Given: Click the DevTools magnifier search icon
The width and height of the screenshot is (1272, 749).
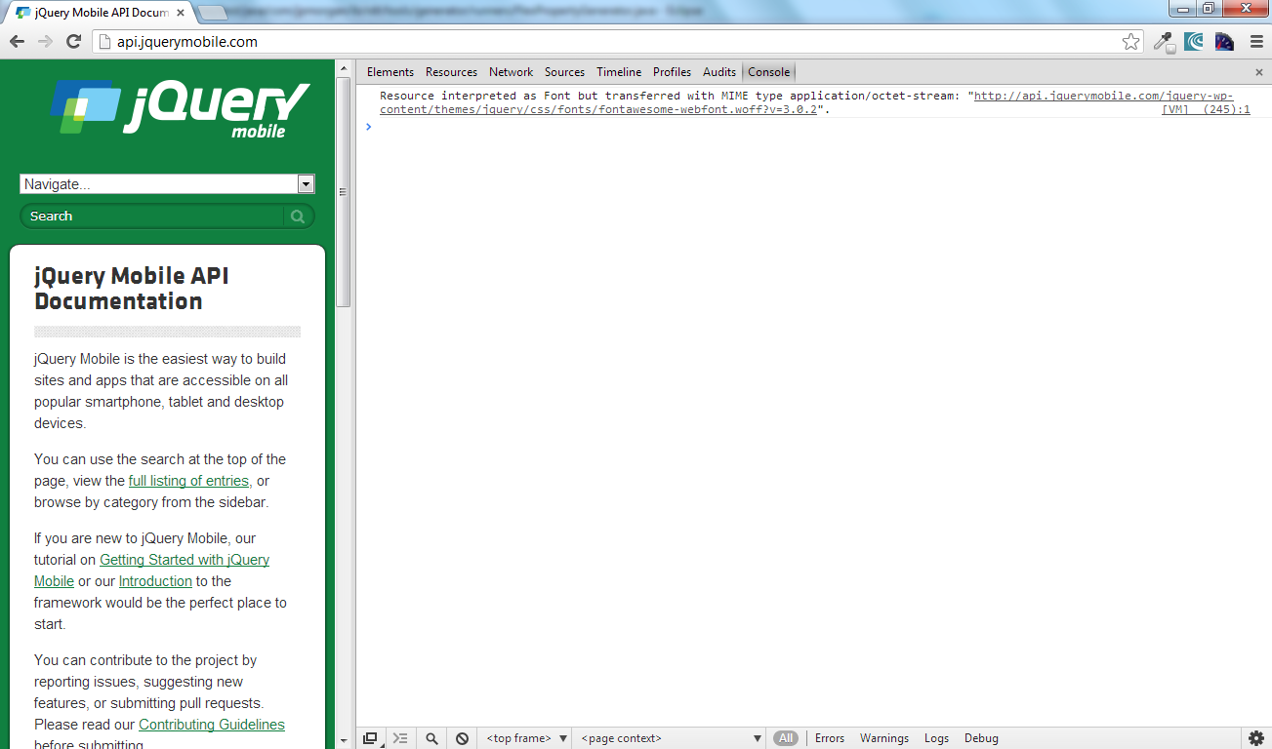Looking at the screenshot, I should pyautogui.click(x=431, y=738).
